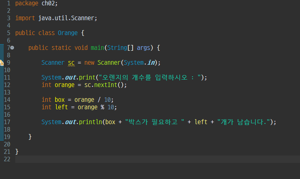Click line number 1 in the gutter
The image size is (300, 179).
pyautogui.click(x=9, y=3)
